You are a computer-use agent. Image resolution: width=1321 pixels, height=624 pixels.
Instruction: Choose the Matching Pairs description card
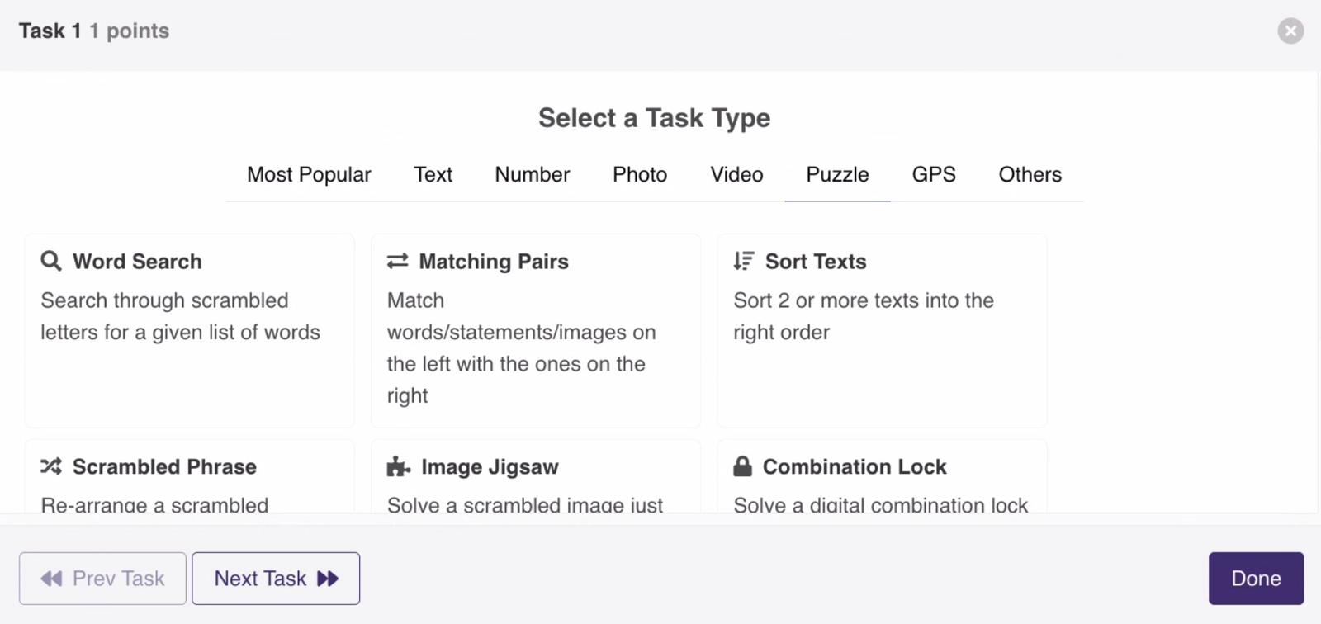coord(536,330)
